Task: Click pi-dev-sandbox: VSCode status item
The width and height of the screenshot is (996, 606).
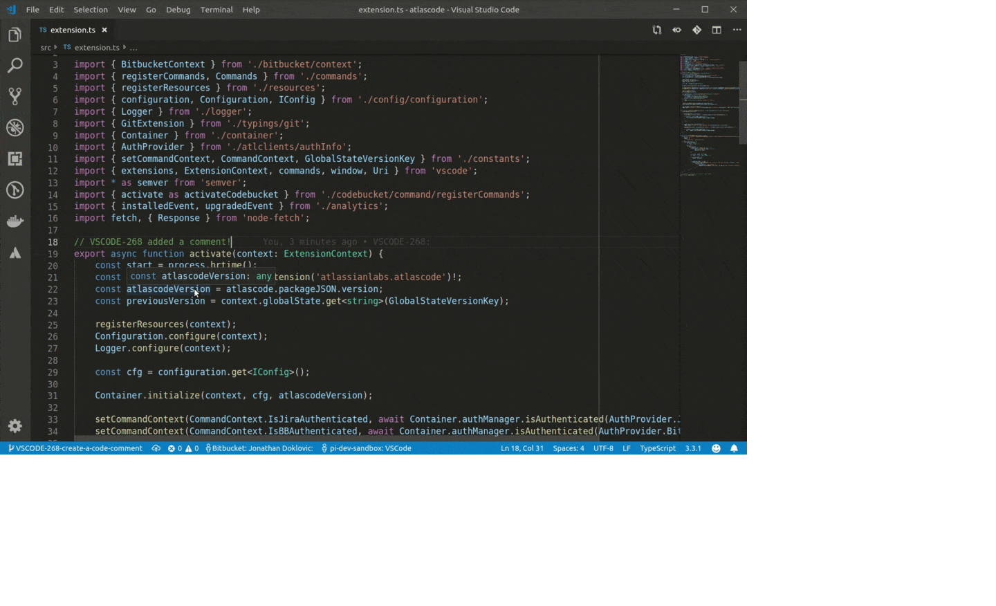Action: (x=367, y=448)
